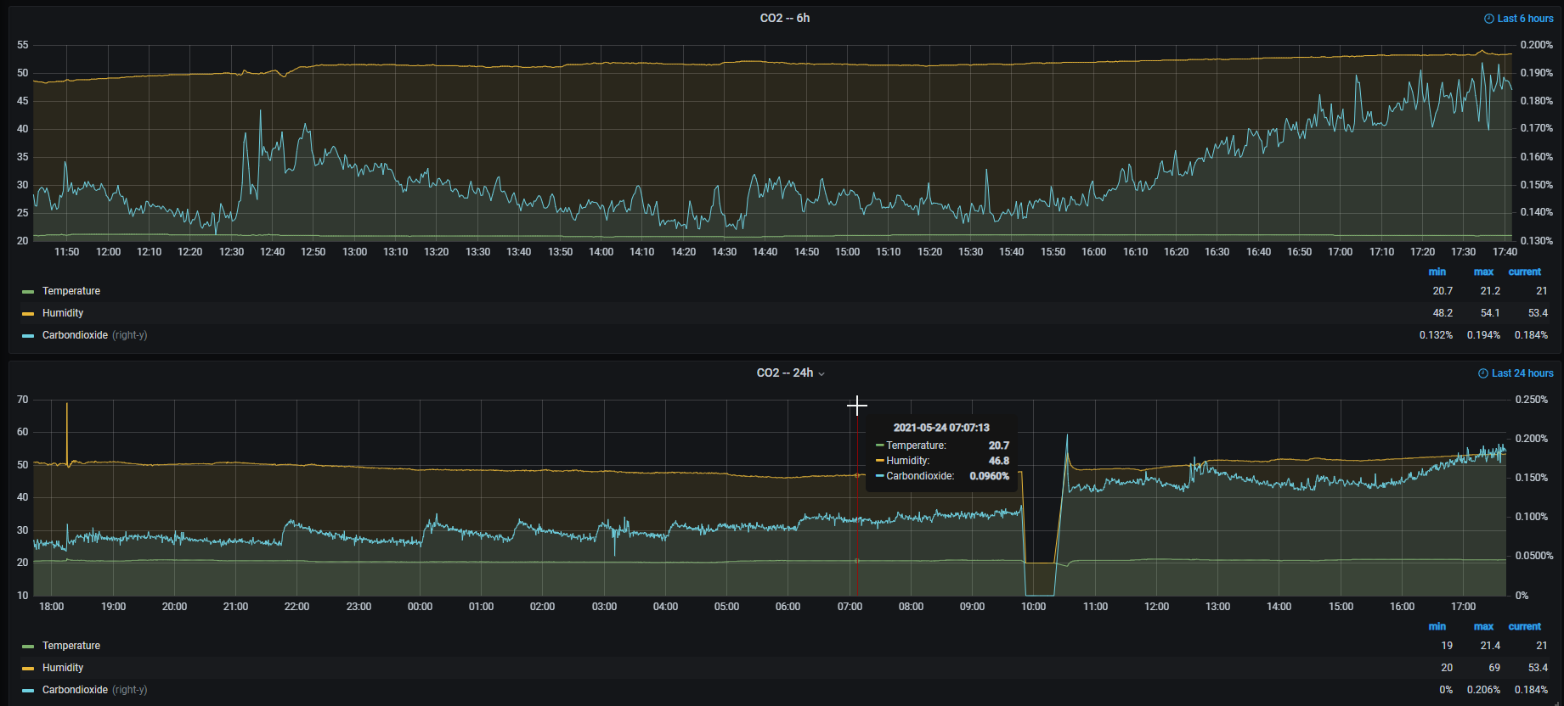Expand the CO2 -- 24h panel title chevron
This screenshot has width=1564, height=706.
point(821,374)
